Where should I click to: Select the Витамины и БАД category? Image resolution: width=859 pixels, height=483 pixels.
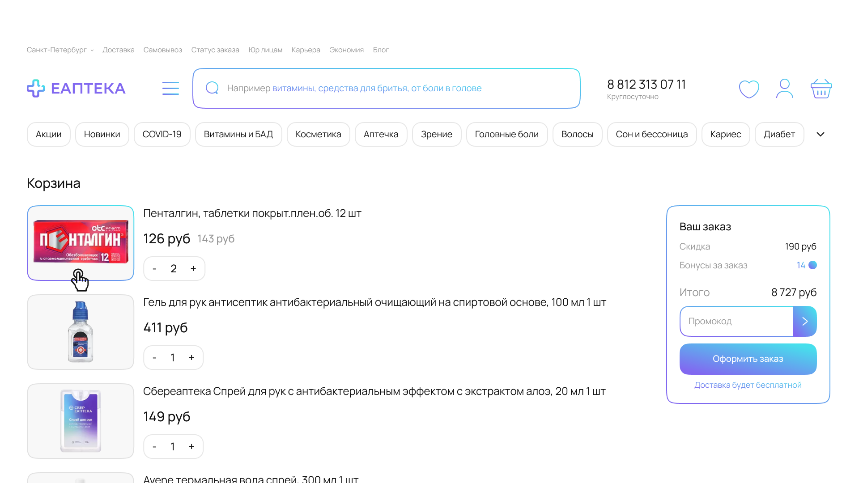click(238, 134)
